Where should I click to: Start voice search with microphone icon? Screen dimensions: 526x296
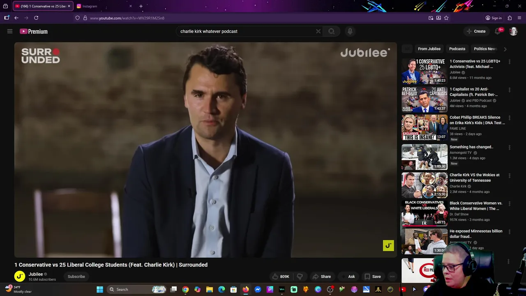(x=350, y=31)
